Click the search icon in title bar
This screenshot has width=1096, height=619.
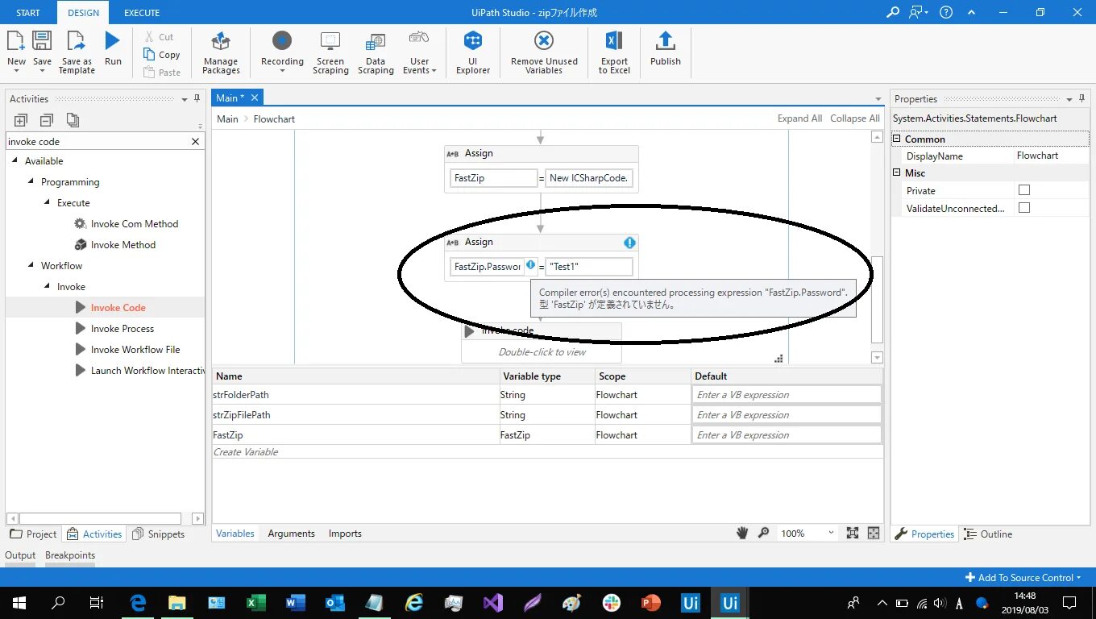893,12
